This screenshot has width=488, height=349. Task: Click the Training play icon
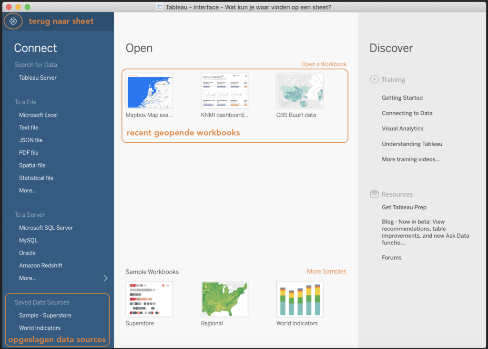374,80
